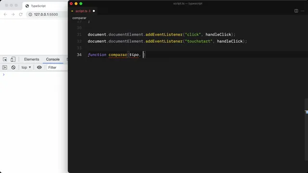Click the comparar function name
This screenshot has height=173, width=308.
point(118,55)
